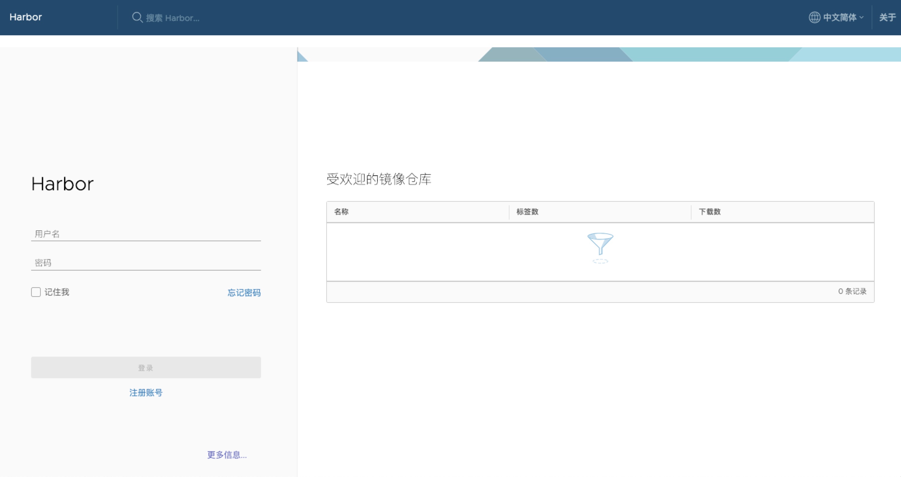Open the 关于 menu item
Screen dimensions: 901x477
pyautogui.click(x=887, y=17)
